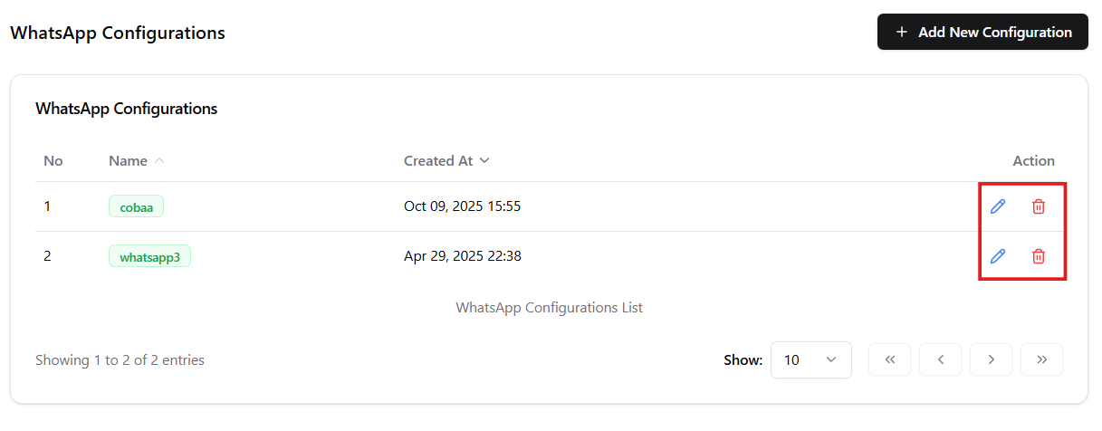Click the cobaa name badge

136,206
